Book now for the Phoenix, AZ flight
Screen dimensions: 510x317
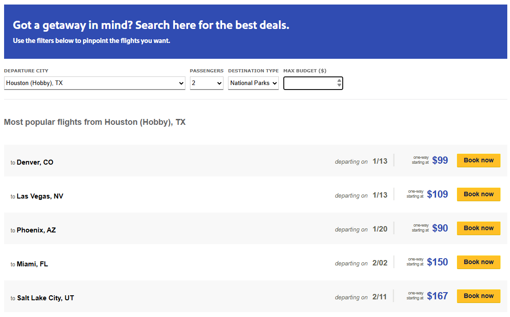point(478,228)
